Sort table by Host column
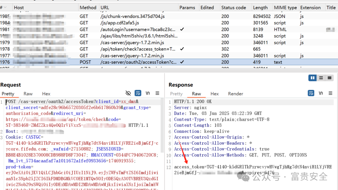The height and width of the screenshot is (190, 338). (x=19, y=7)
